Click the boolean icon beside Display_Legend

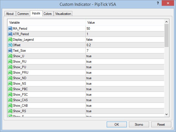tap(10, 40)
